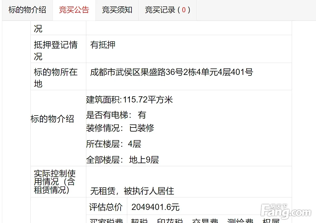
Task: Click the 实际控制使用情况 row label
Action: pos(55,182)
